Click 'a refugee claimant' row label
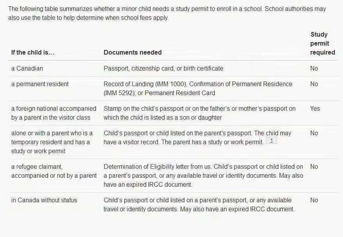Image resolution: width=343 pixels, height=237 pixels. [x=37, y=166]
